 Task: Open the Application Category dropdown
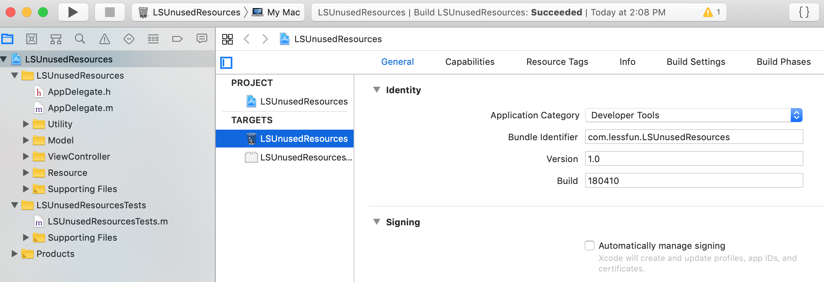pyautogui.click(x=694, y=115)
